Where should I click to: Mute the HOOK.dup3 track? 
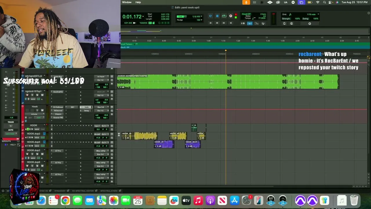pos(42,154)
